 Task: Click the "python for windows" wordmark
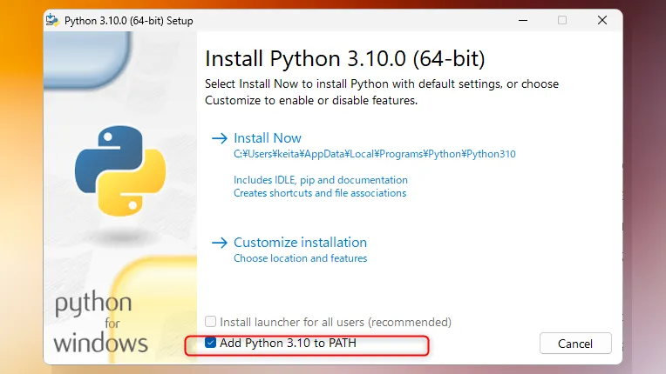pos(100,324)
